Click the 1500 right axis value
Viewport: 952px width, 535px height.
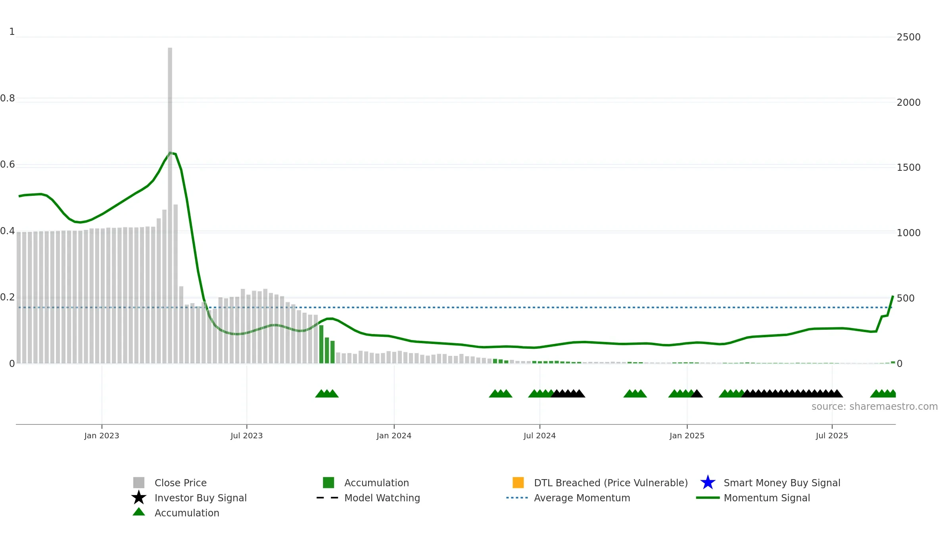[x=908, y=167]
